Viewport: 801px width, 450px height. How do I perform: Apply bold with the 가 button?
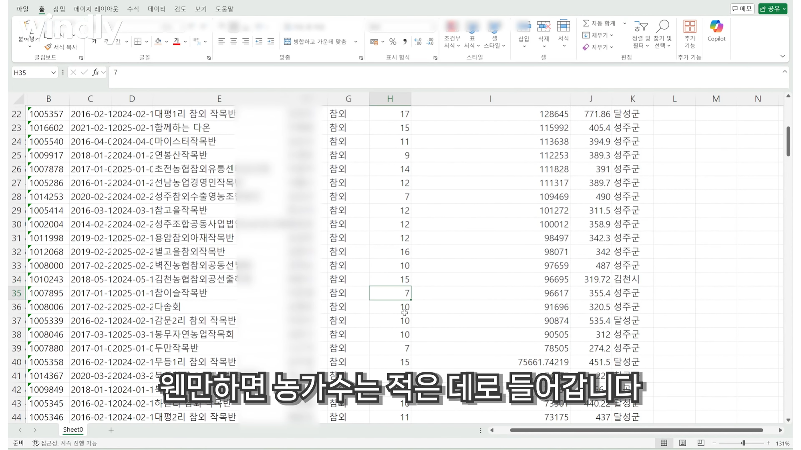point(95,41)
